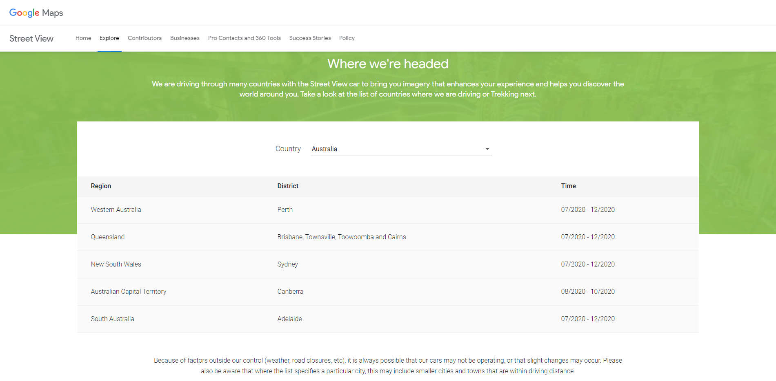The width and height of the screenshot is (776, 381).
Task: Click the District column header
Action: coord(288,186)
